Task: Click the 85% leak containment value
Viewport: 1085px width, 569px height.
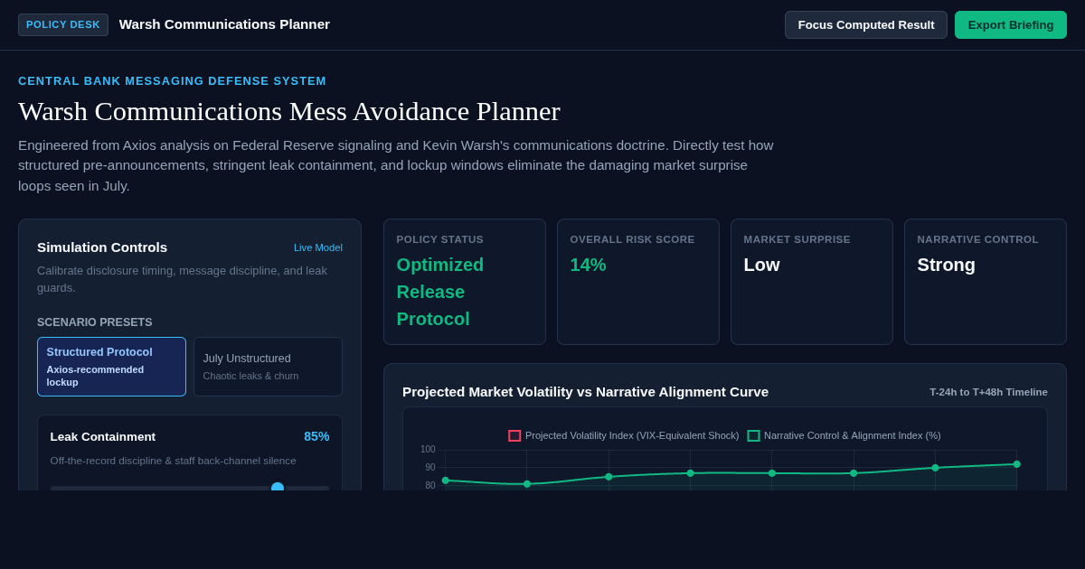Action: pyautogui.click(x=316, y=436)
